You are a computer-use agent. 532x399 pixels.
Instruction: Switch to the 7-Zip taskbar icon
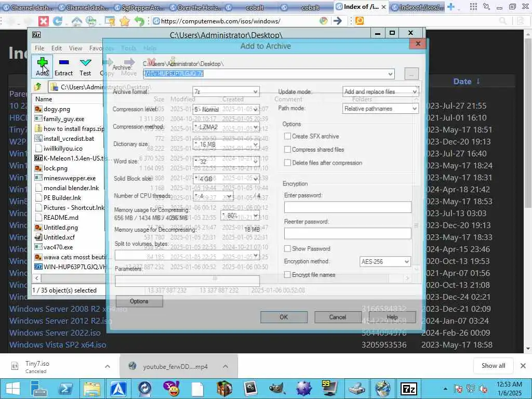coord(409,389)
